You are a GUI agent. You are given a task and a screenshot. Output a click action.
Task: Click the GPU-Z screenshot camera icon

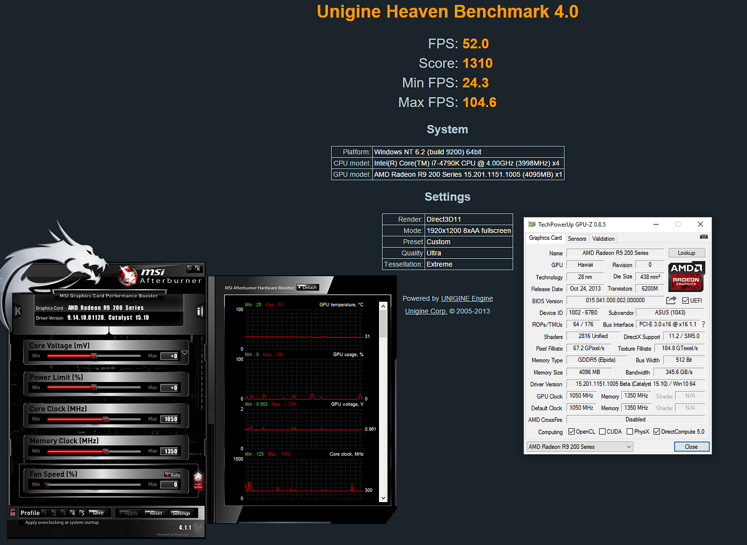[x=704, y=237]
